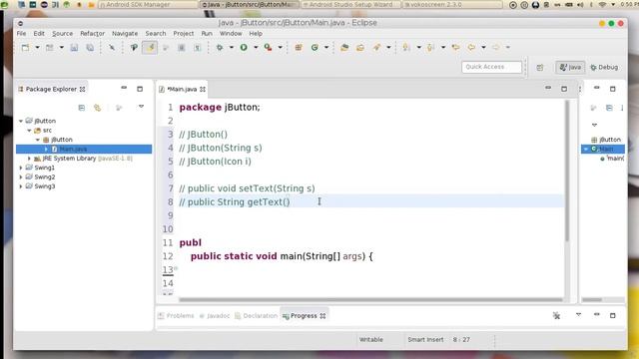
Task: Click the Open Type toolbar icon
Action: [x=344, y=48]
